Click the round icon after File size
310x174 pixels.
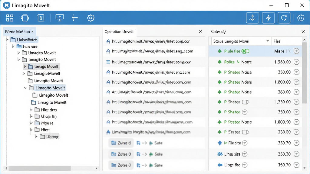pyautogui.click(x=245, y=143)
